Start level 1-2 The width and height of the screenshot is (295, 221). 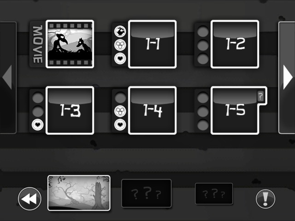(x=235, y=44)
